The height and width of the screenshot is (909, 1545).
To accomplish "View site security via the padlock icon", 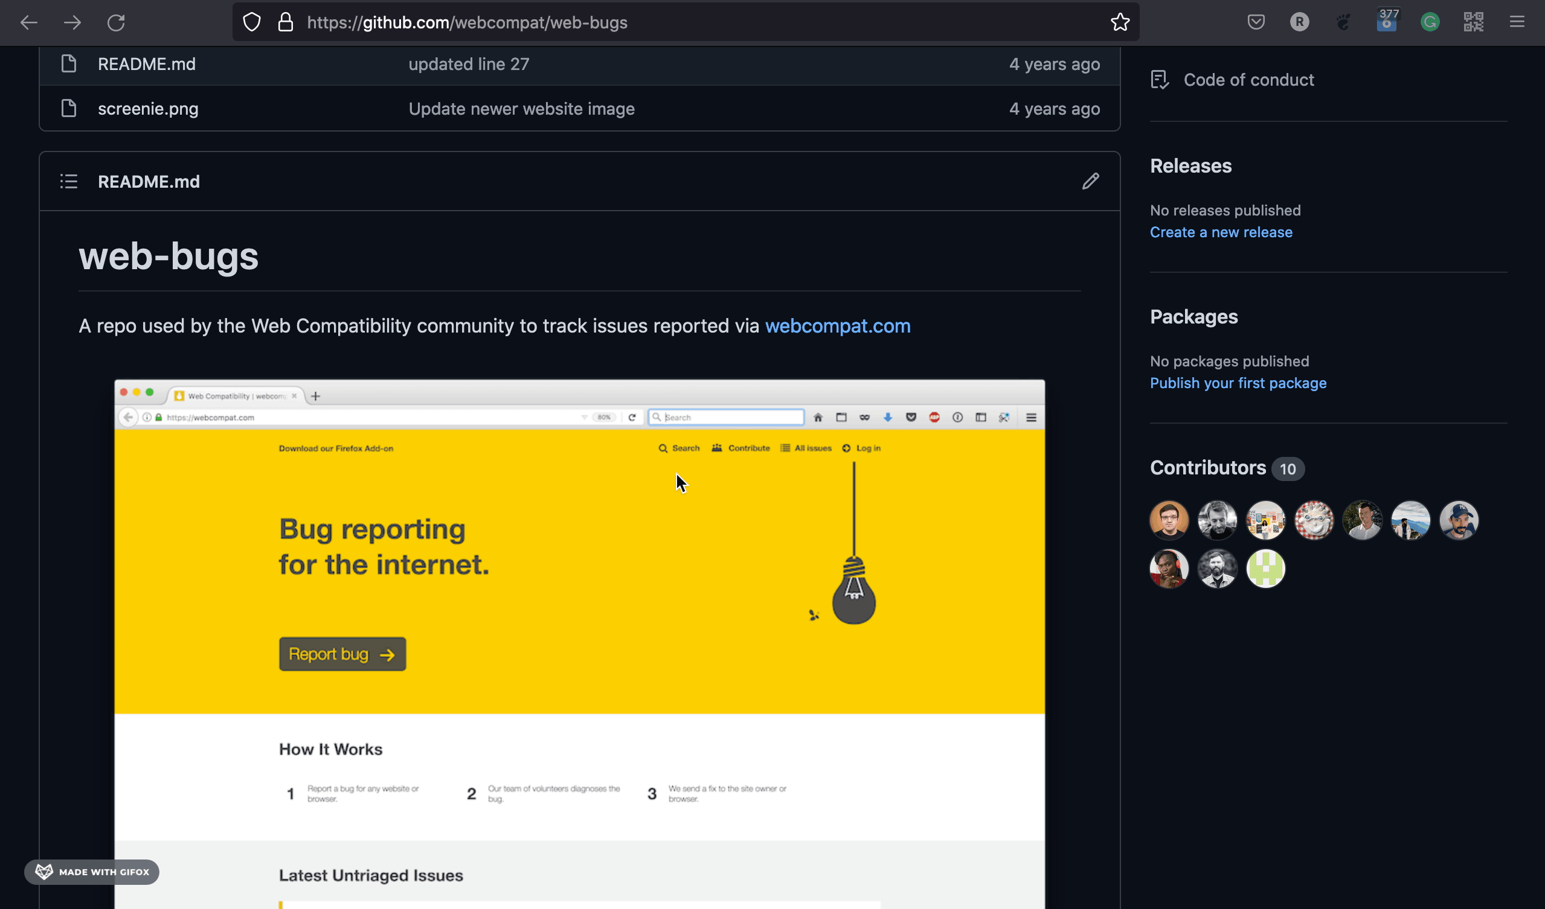I will (286, 23).
